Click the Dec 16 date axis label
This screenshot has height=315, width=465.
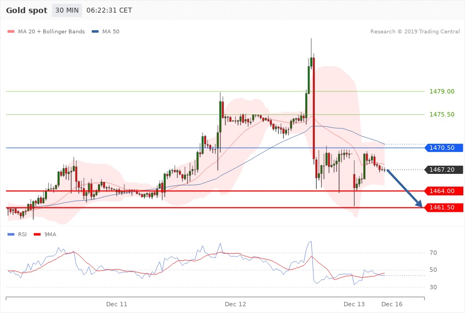[392, 304]
